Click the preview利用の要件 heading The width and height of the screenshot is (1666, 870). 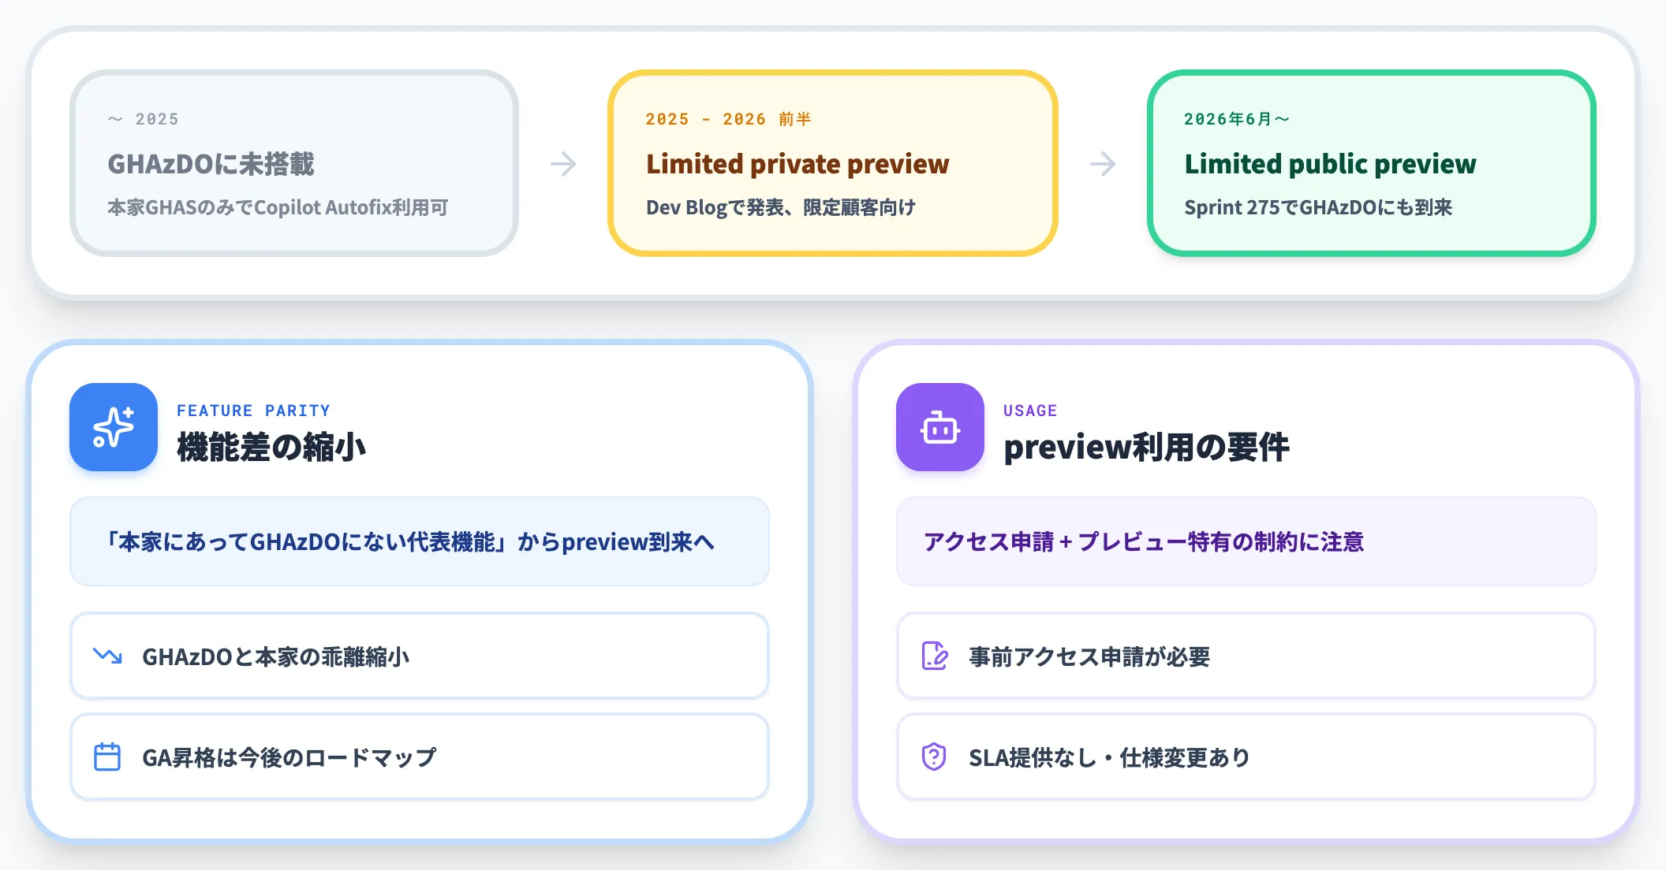tap(1146, 447)
